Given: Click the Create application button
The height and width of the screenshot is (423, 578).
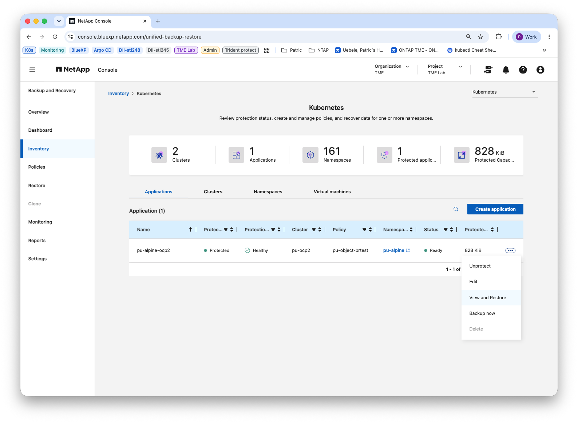Looking at the screenshot, I should click(495, 209).
